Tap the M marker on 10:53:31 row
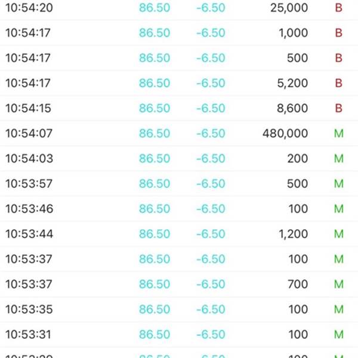 tap(339, 334)
